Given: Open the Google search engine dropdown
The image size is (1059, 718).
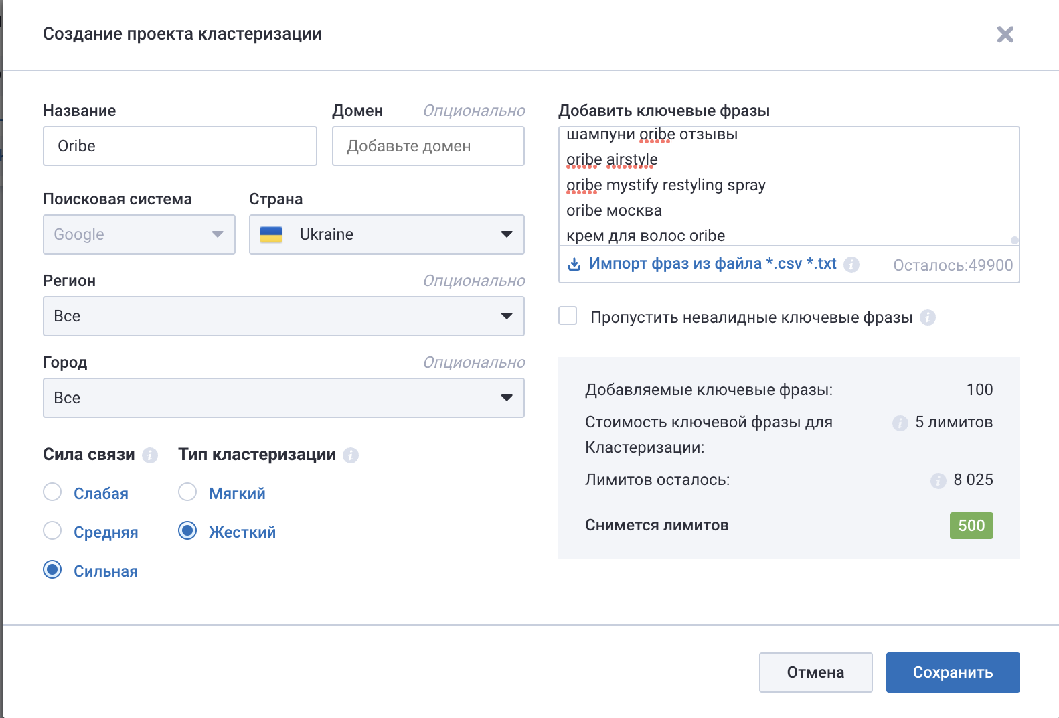Looking at the screenshot, I should click(139, 234).
